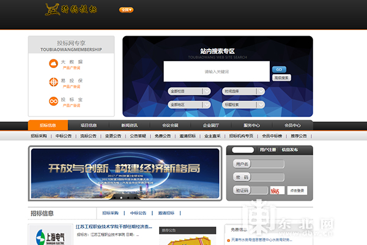
Task: Click the blue GO search button
Action: (x=279, y=69)
